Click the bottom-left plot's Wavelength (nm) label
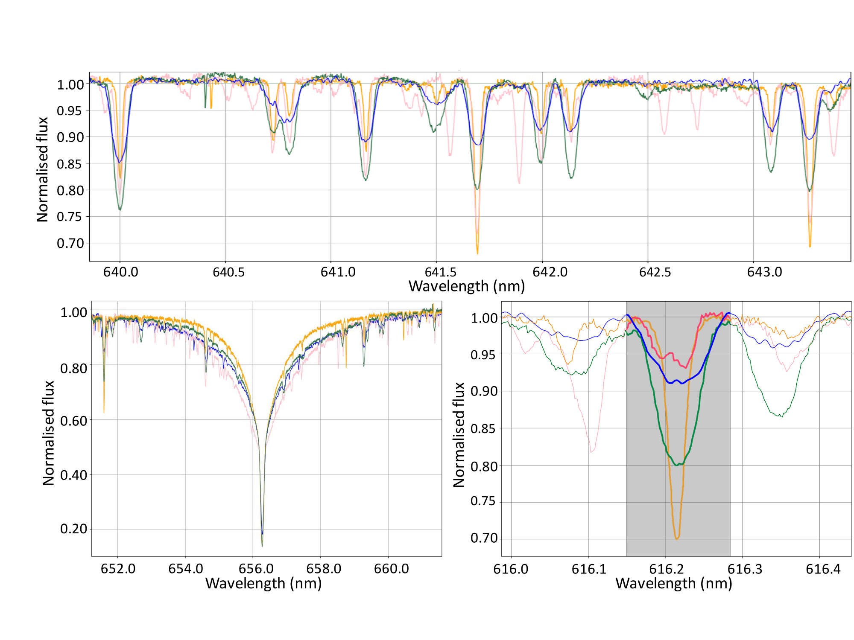Image resolution: width=854 pixels, height=640 pixels. tap(263, 583)
